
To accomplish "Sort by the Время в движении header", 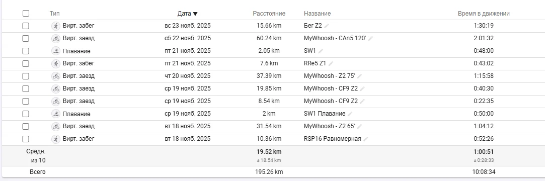I will 484,14.
